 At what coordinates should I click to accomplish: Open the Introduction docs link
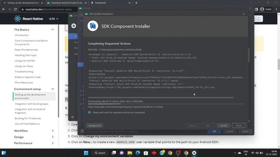(x=22, y=35)
